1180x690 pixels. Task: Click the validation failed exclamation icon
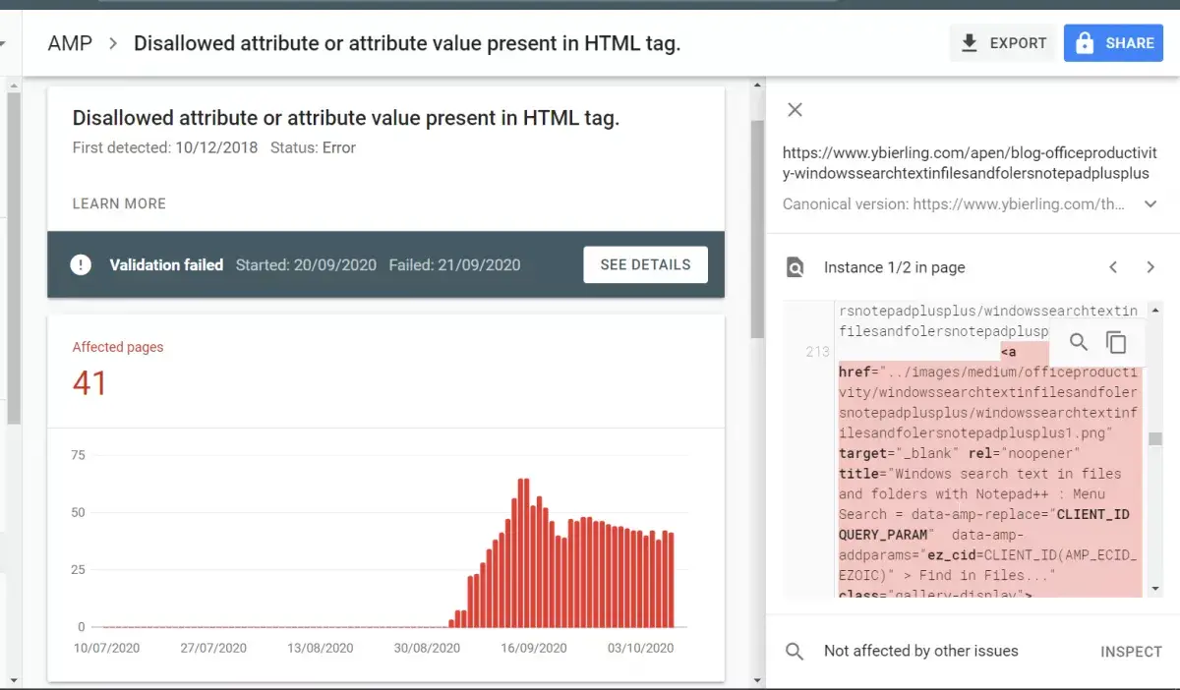pyautogui.click(x=81, y=264)
